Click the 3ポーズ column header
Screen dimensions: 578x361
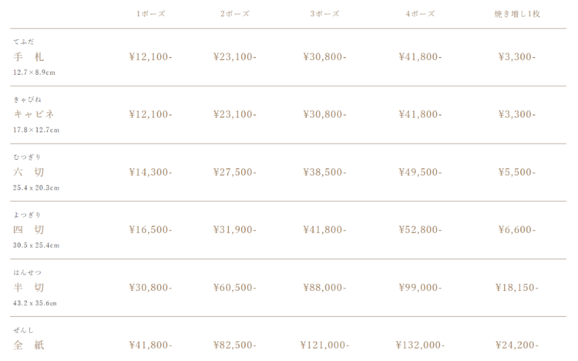pos(324,14)
